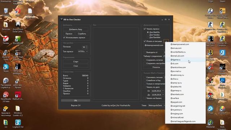Image resolution: width=231 pixels, height=130 pixels.
Task: Expand the 'До' date picker dropdown
Action: pos(163,95)
